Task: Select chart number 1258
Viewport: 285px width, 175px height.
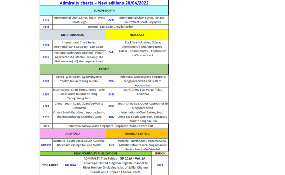Action: [x=46, y=81]
